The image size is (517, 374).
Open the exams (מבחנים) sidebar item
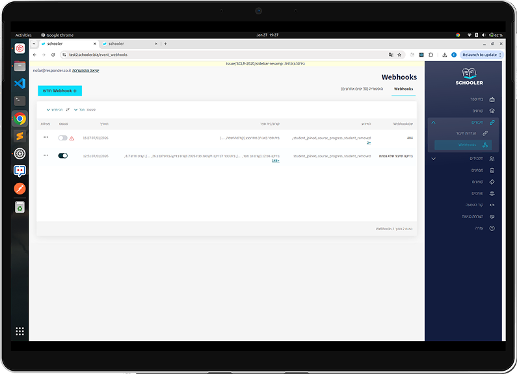tap(483, 170)
